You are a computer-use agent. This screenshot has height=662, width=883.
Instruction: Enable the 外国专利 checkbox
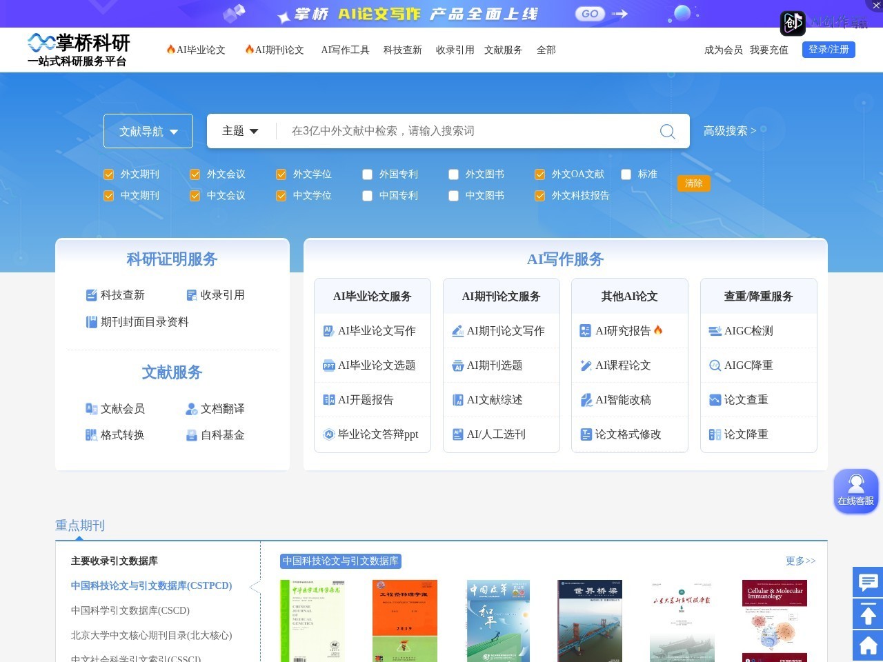click(x=367, y=174)
